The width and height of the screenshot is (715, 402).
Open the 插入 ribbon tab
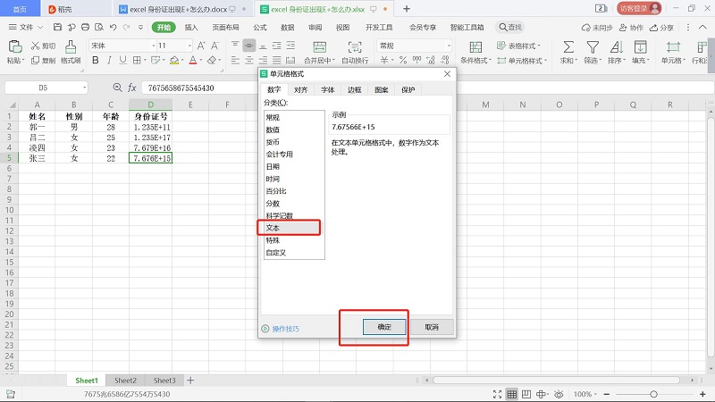191,28
